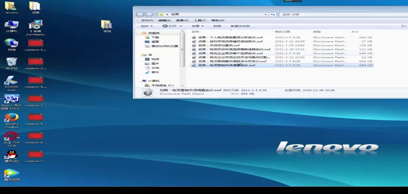Viewport: 408px width, 194px height.
Task: Select the capture-4 video file icon
Action: coord(35,82)
